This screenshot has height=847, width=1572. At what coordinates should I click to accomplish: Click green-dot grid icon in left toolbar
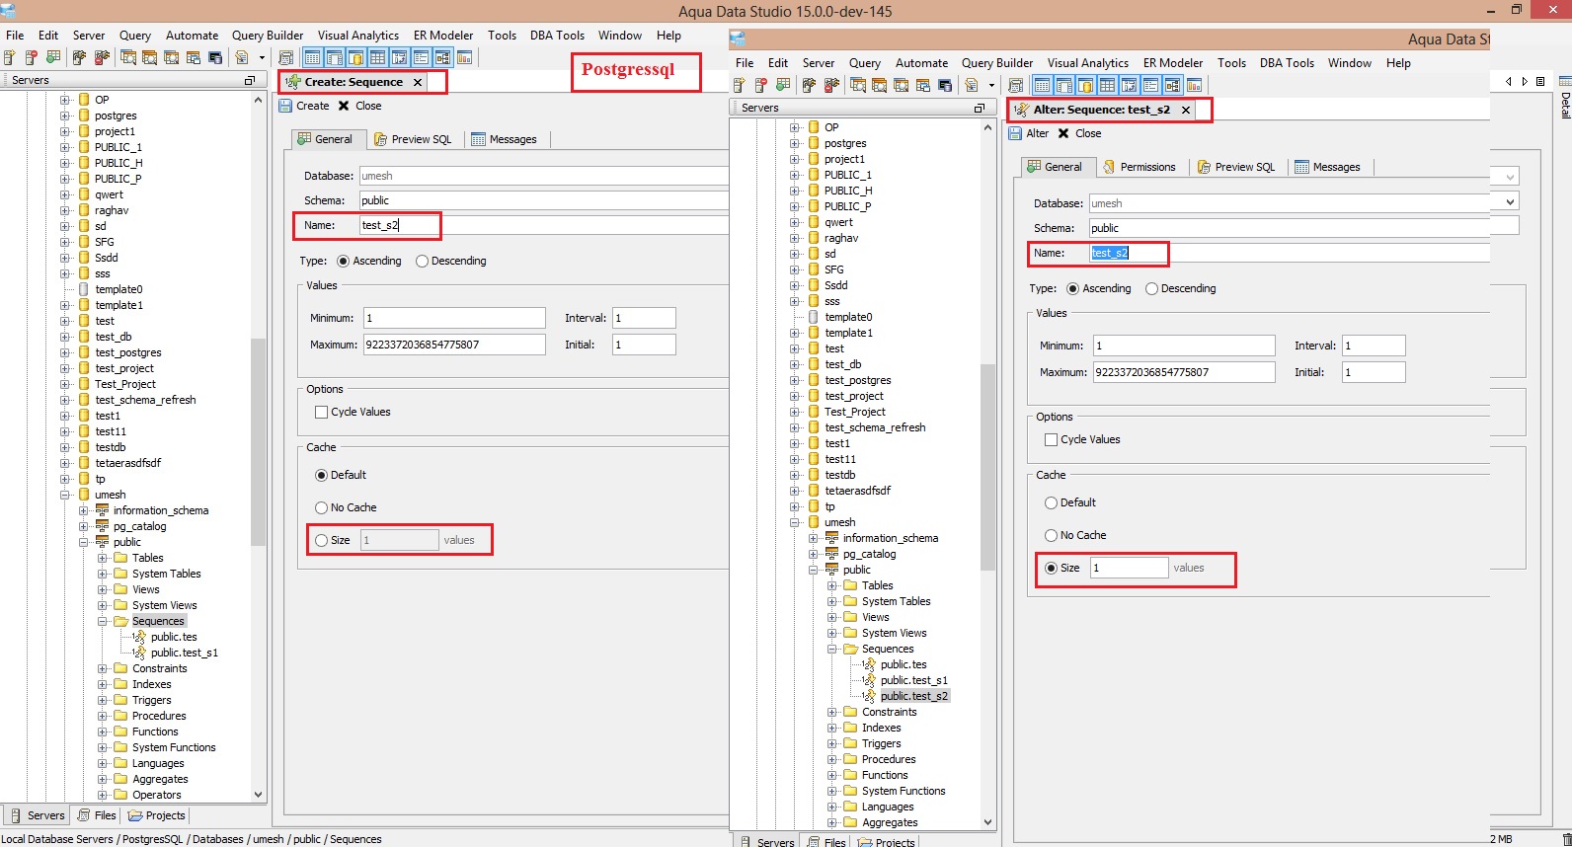pyautogui.click(x=53, y=57)
